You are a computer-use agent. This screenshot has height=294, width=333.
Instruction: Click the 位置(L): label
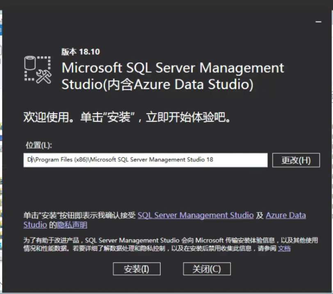(x=39, y=146)
